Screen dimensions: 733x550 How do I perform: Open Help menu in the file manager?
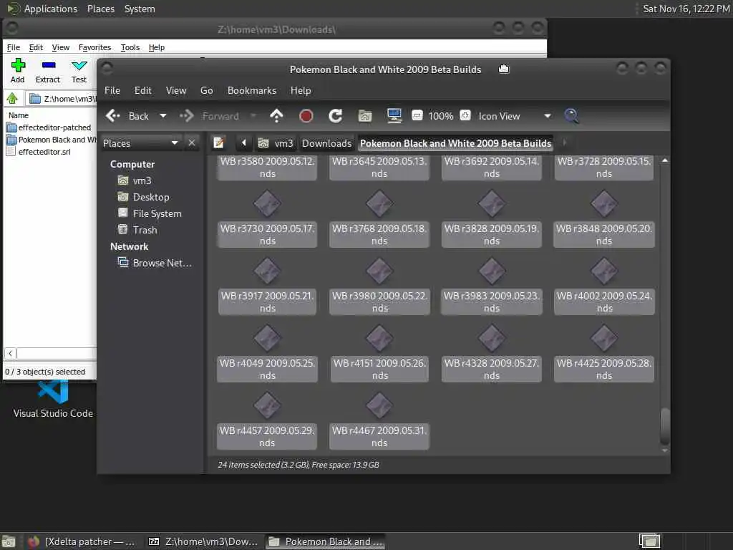tap(301, 90)
